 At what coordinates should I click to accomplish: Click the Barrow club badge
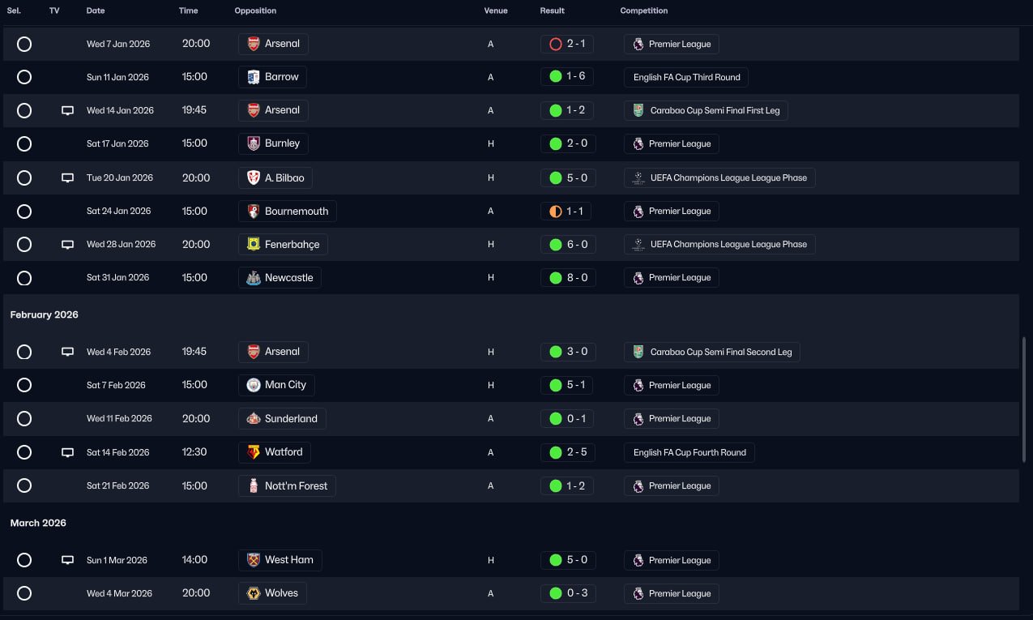coord(254,77)
